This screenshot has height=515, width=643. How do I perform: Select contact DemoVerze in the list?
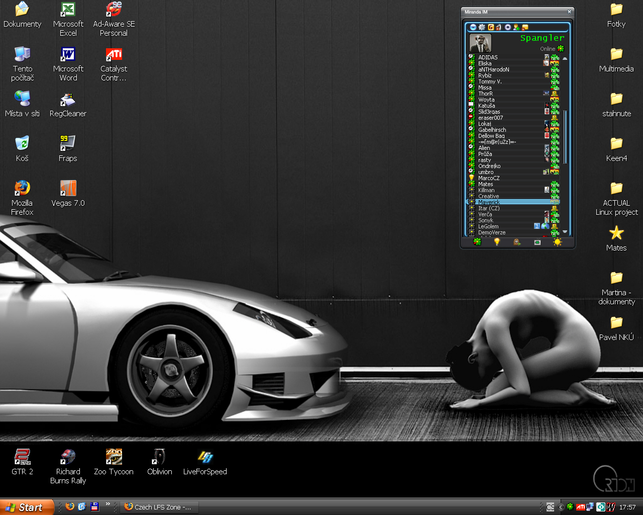coord(514,232)
